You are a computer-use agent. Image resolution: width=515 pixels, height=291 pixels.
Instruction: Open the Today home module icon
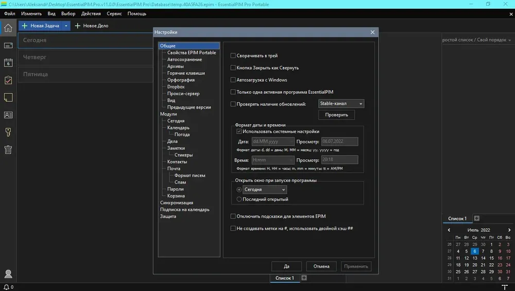[8, 28]
